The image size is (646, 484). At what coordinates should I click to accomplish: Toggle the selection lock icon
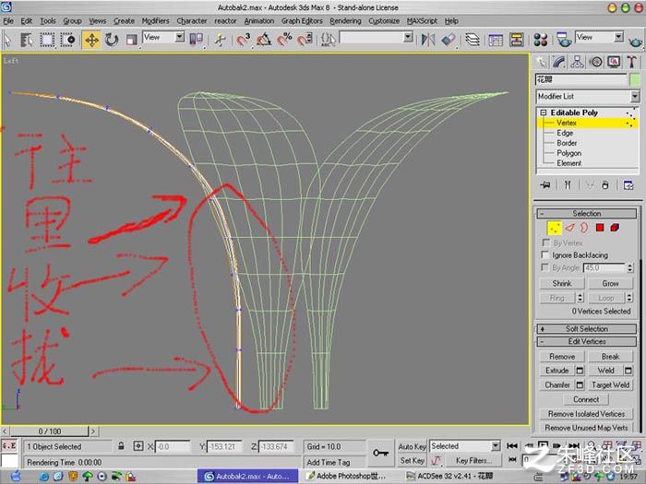click(121, 445)
